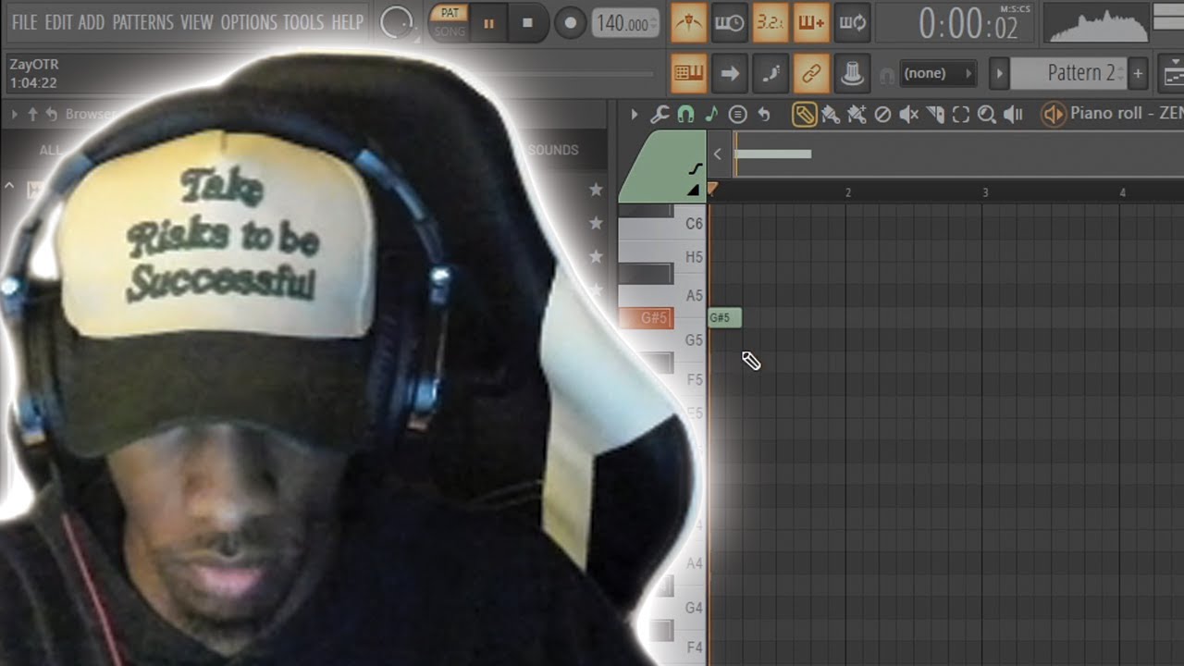1184x666 pixels.
Task: Open pattern list arrow left of Pattern 2
Action: point(998,73)
